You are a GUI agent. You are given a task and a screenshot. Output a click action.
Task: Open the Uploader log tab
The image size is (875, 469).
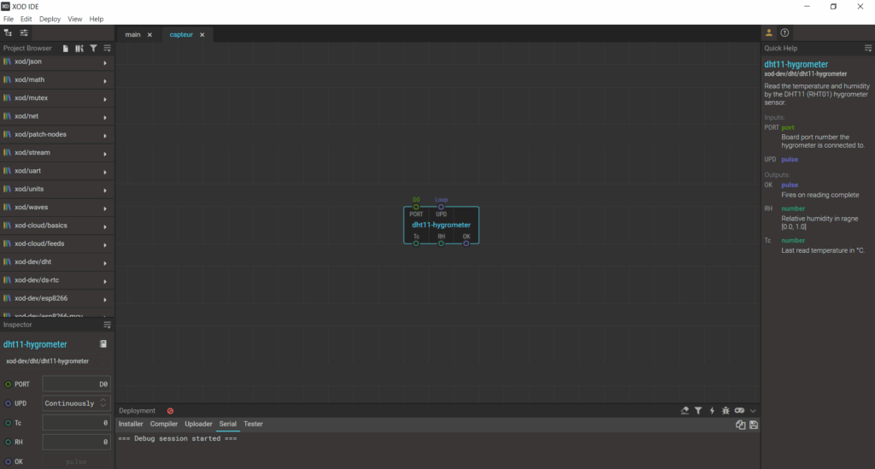coord(198,424)
